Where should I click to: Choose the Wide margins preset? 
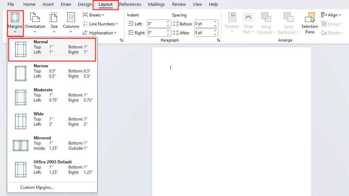pyautogui.click(x=52, y=122)
